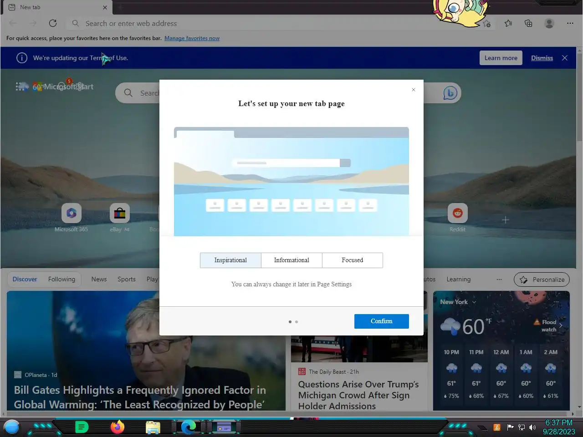
Task: Add a new quick link with plus
Action: click(506, 220)
